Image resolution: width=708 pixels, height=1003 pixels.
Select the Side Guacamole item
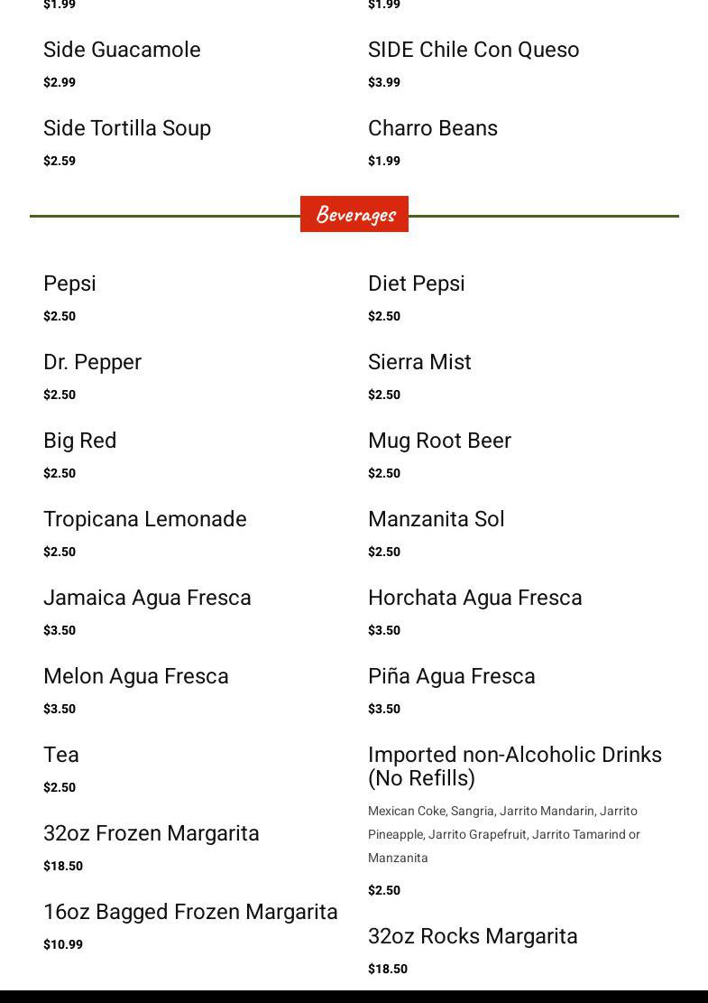pos(122,50)
